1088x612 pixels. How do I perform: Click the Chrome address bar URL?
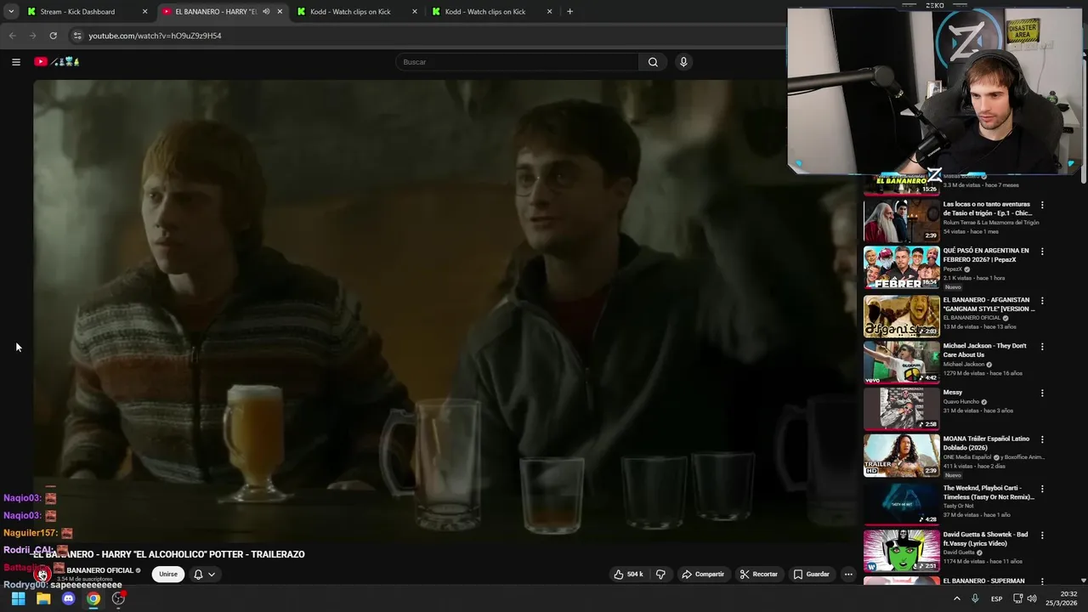click(x=155, y=36)
